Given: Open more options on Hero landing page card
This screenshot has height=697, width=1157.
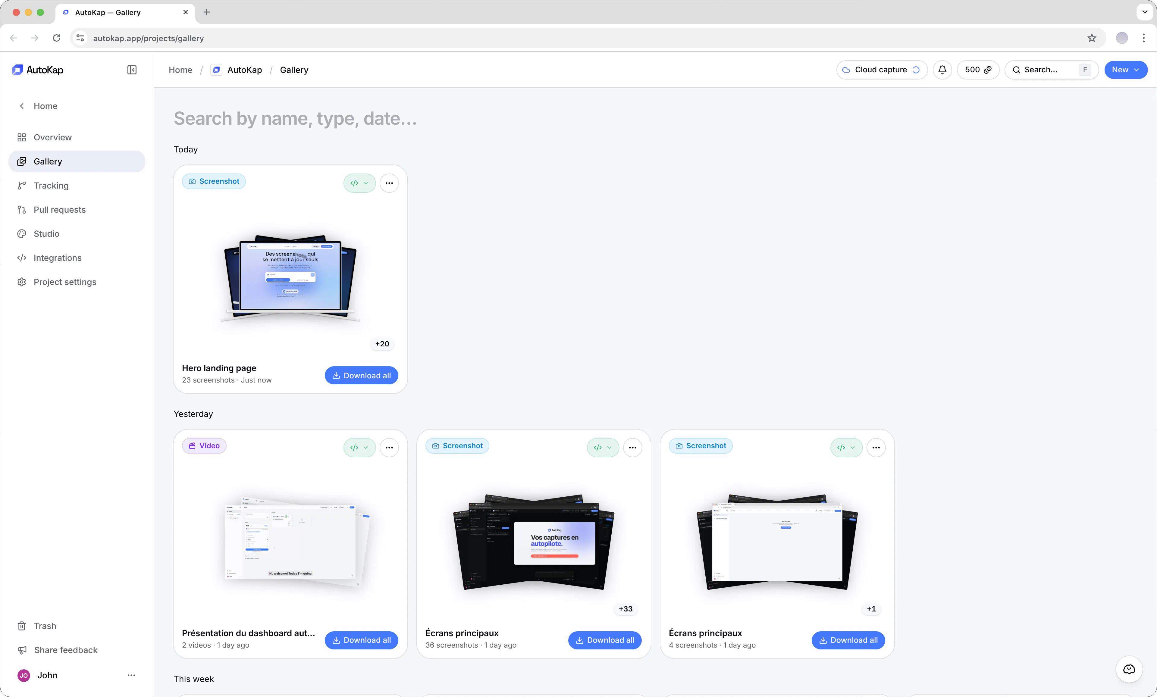Looking at the screenshot, I should 389,183.
